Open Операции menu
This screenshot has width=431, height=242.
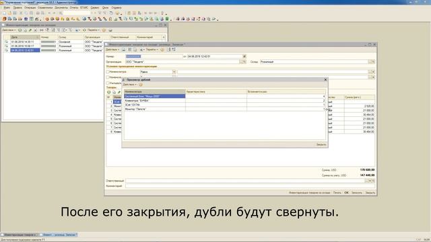(30, 7)
